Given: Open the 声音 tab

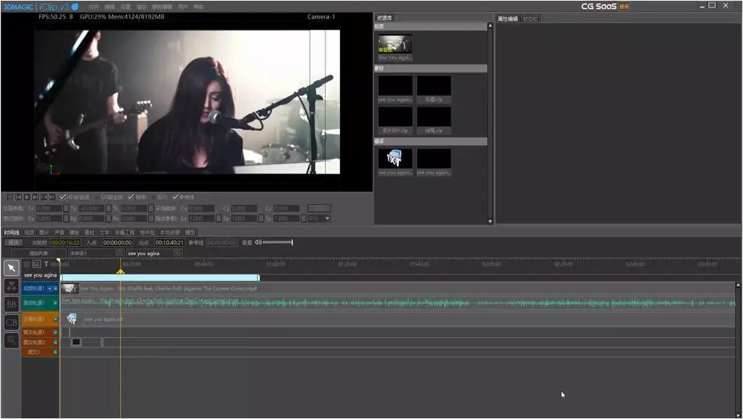Looking at the screenshot, I should pos(60,233).
